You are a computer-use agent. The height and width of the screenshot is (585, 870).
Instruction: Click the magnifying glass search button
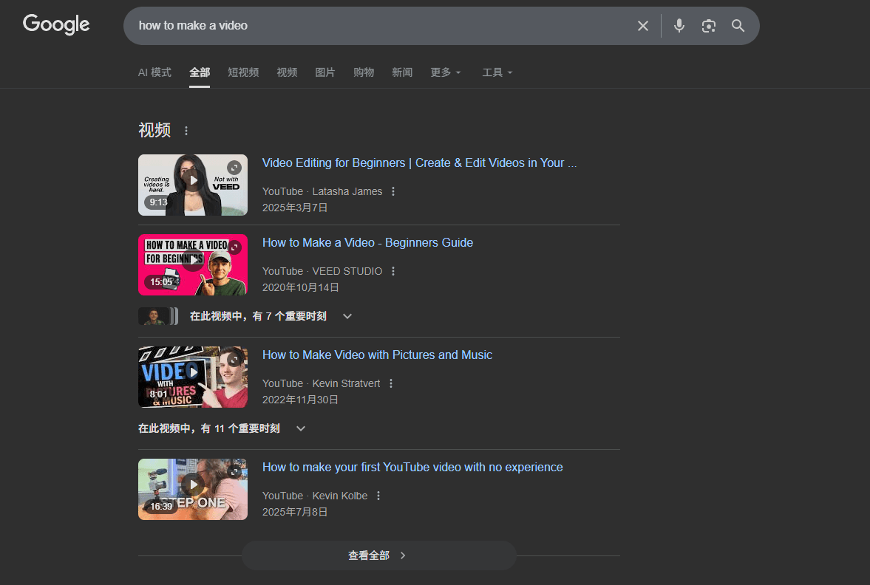738,26
